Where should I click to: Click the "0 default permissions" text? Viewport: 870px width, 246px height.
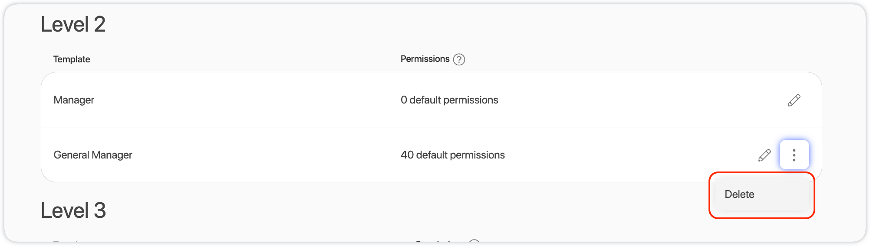click(x=449, y=100)
